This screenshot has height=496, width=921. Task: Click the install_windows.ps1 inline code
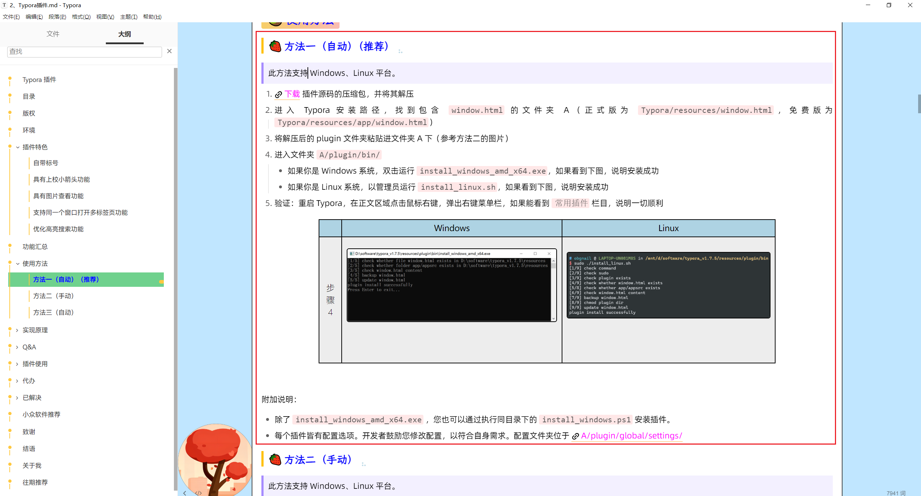pyautogui.click(x=586, y=420)
